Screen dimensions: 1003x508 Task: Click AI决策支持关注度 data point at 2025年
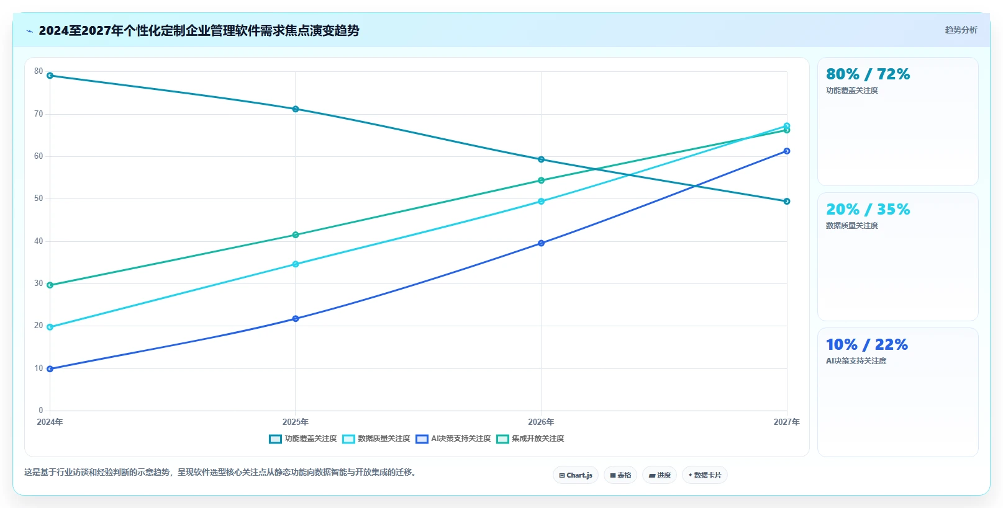(x=296, y=319)
